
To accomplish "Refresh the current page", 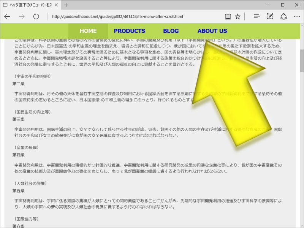I will (36, 16).
